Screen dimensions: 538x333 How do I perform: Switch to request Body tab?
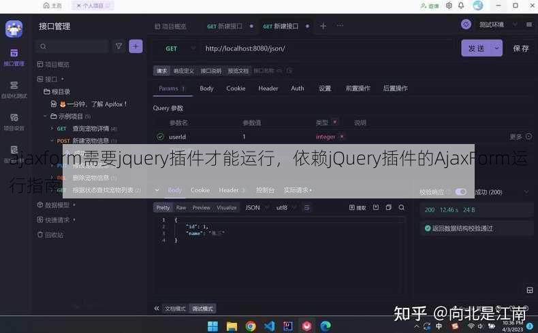pos(206,88)
